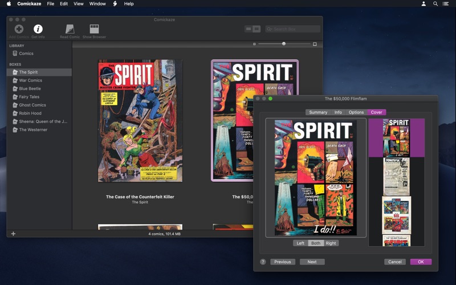Click the Show Browser toolbar icon

(94, 29)
